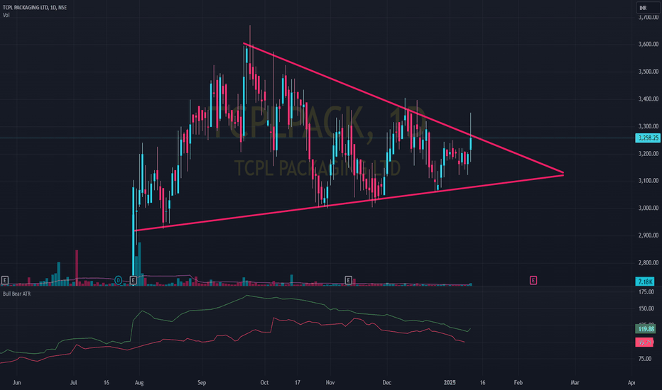Click the earnings E marker beside the D marker
Screen dimensions: 662x390
point(134,280)
